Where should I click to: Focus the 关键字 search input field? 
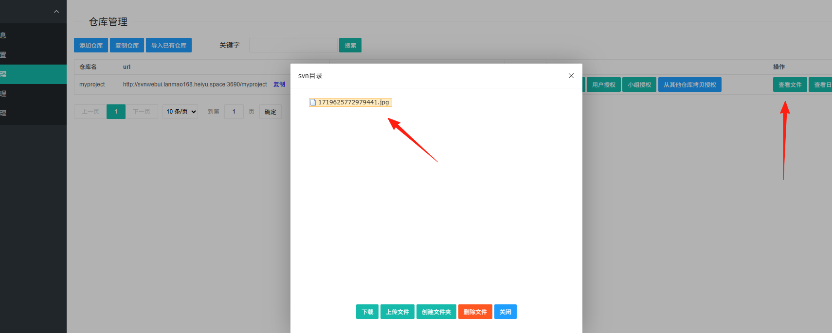tap(293, 45)
